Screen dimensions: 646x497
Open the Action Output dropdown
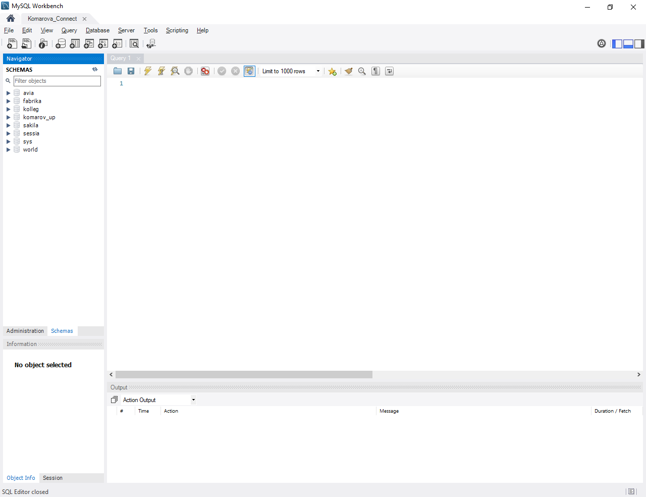pyautogui.click(x=159, y=400)
